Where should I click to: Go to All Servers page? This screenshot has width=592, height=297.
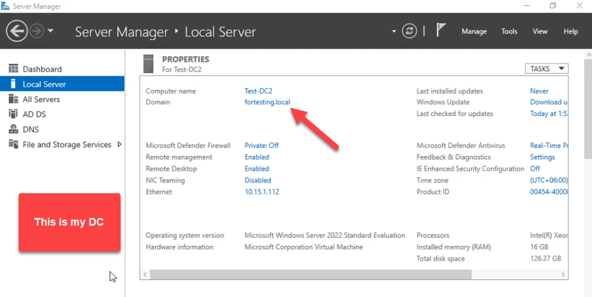[x=41, y=99]
